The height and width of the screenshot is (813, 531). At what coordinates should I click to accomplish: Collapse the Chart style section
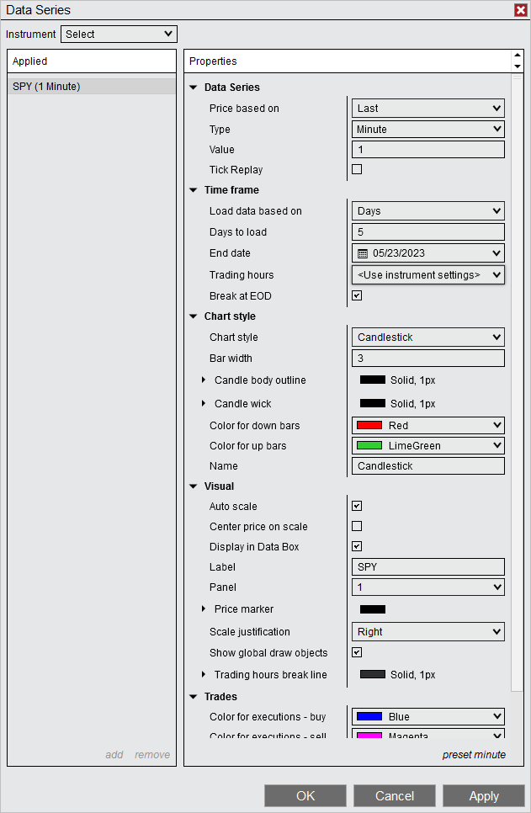[194, 316]
